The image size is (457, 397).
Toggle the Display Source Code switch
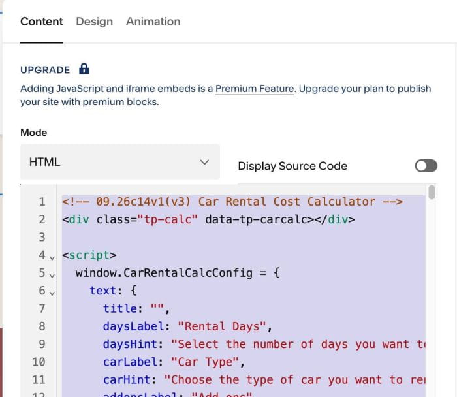point(426,166)
